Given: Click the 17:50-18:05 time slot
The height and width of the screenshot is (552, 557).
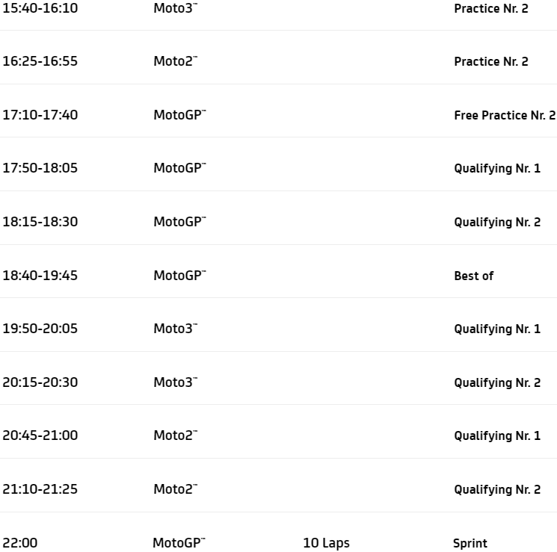Looking at the screenshot, I should pos(40,168).
